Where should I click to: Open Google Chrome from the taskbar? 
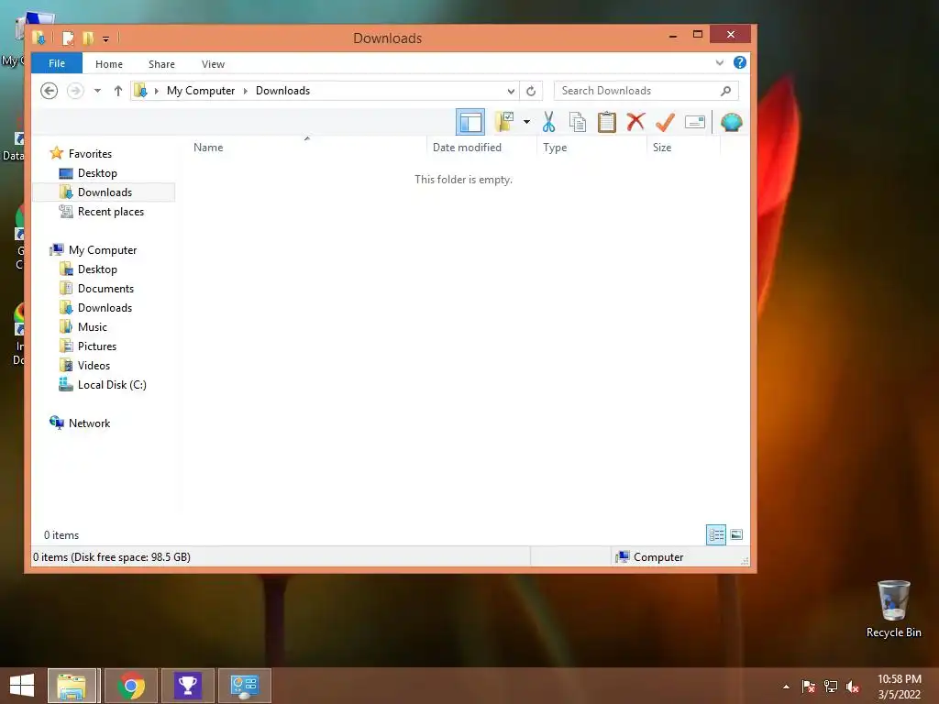[130, 686]
